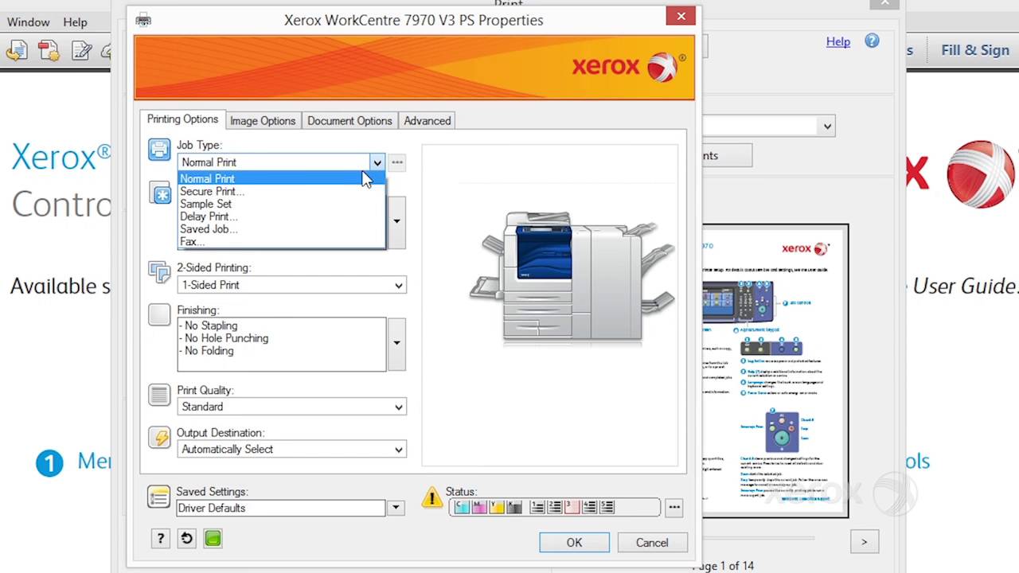Select Fax job type
Screen dimensions: 1019x573
click(281, 241)
